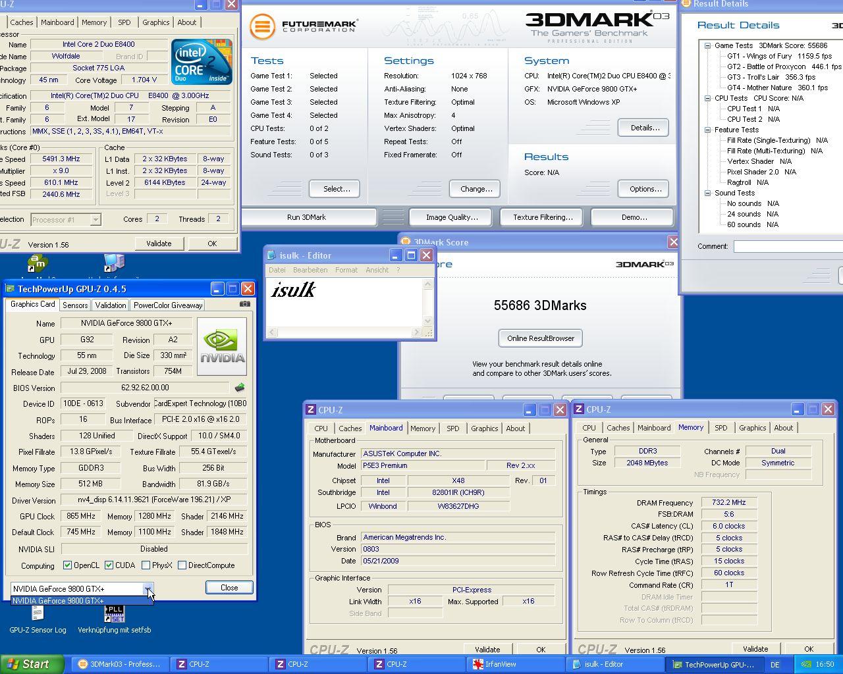The width and height of the screenshot is (843, 674).
Task: Switch to Graphics tab in Memory CPU-Z window
Action: (x=753, y=428)
